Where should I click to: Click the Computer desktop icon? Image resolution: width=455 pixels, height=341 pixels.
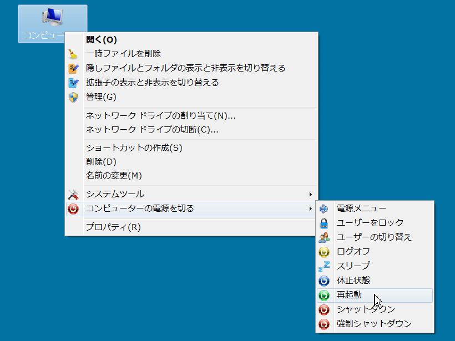click(x=52, y=22)
